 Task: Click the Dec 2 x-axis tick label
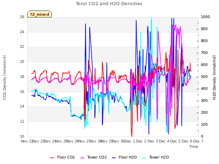click(141, 141)
